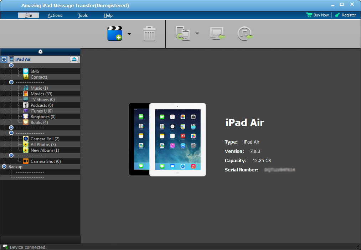The height and width of the screenshot is (250, 361).
Task: Click the device-to-device transfer toolbar icon
Action: [x=183, y=34]
